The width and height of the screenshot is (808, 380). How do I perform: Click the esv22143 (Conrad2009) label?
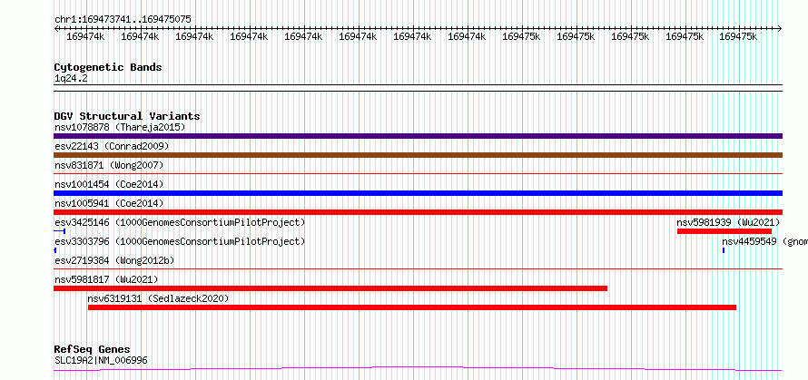pos(112,146)
